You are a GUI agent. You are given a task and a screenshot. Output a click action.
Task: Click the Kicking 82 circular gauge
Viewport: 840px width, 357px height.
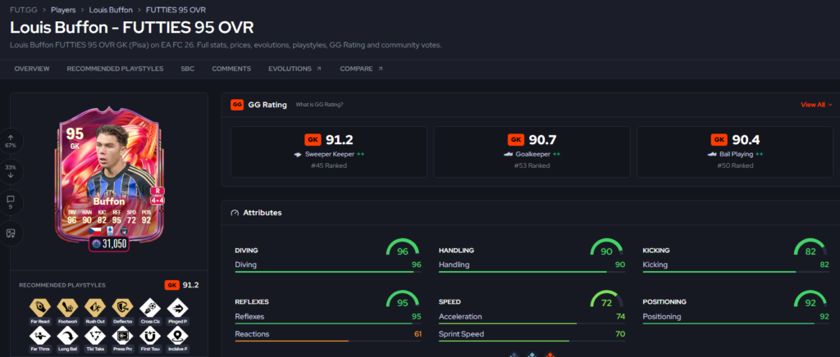[810, 249]
